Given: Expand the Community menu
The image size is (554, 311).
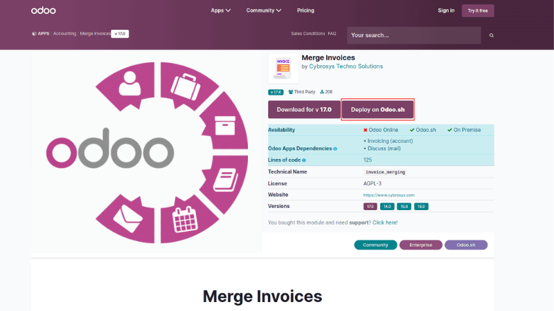Looking at the screenshot, I should click(x=264, y=10).
